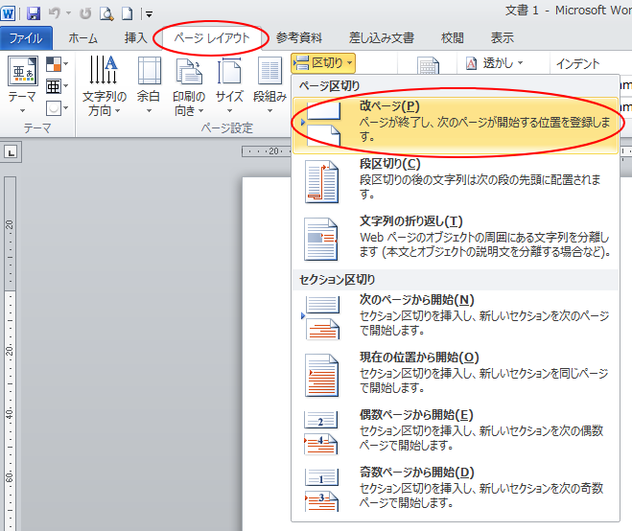Select the ページ レイアウト tab
This screenshot has width=632, height=531.
(212, 38)
